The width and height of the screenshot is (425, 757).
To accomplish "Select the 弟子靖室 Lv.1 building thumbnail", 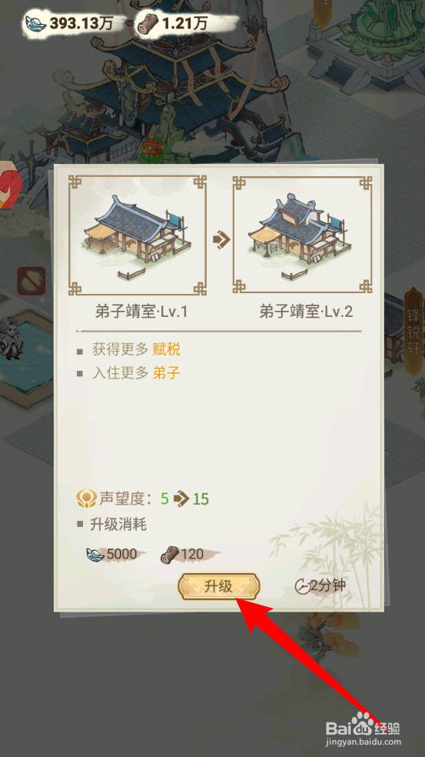I will [x=138, y=235].
